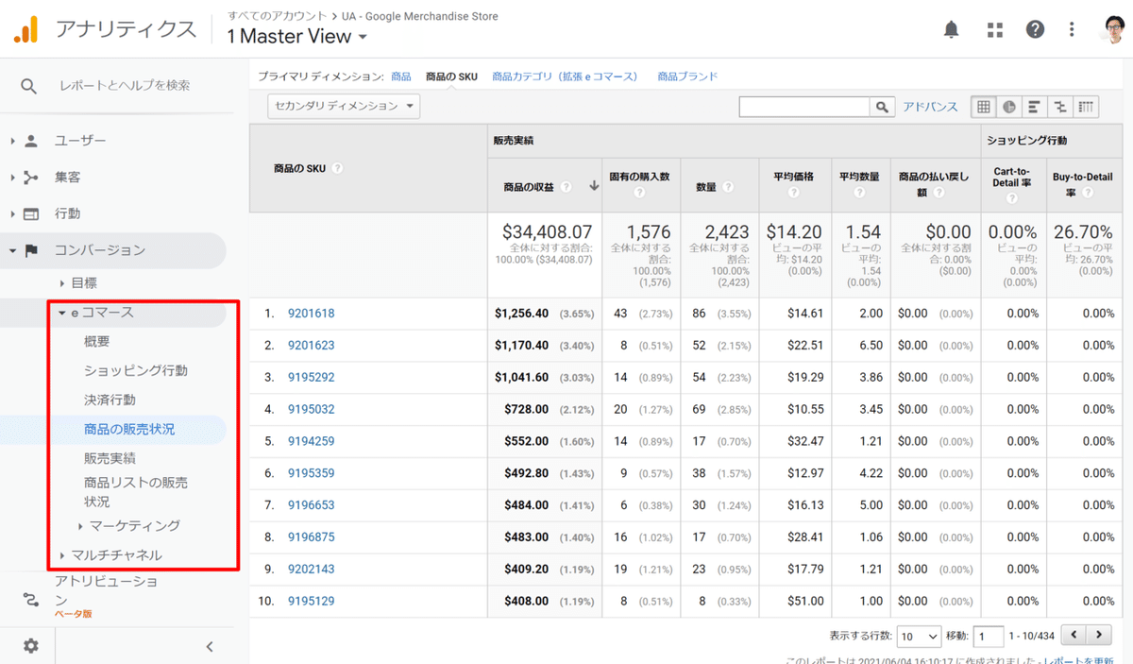Image resolution: width=1133 pixels, height=664 pixels.
Task: Select the 商品ブランド dimension
Action: click(x=687, y=77)
